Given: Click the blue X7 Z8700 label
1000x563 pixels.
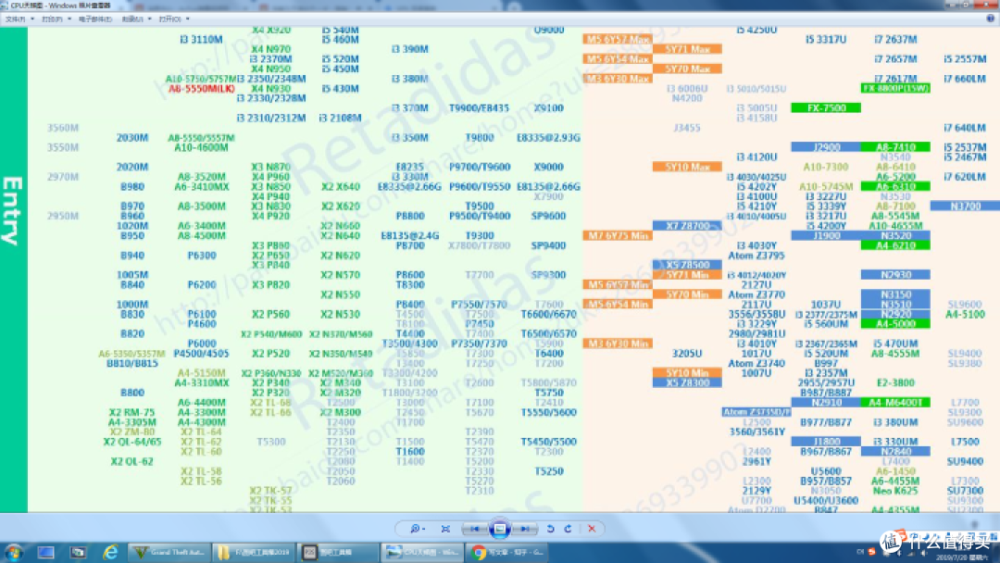Looking at the screenshot, I should 687,226.
